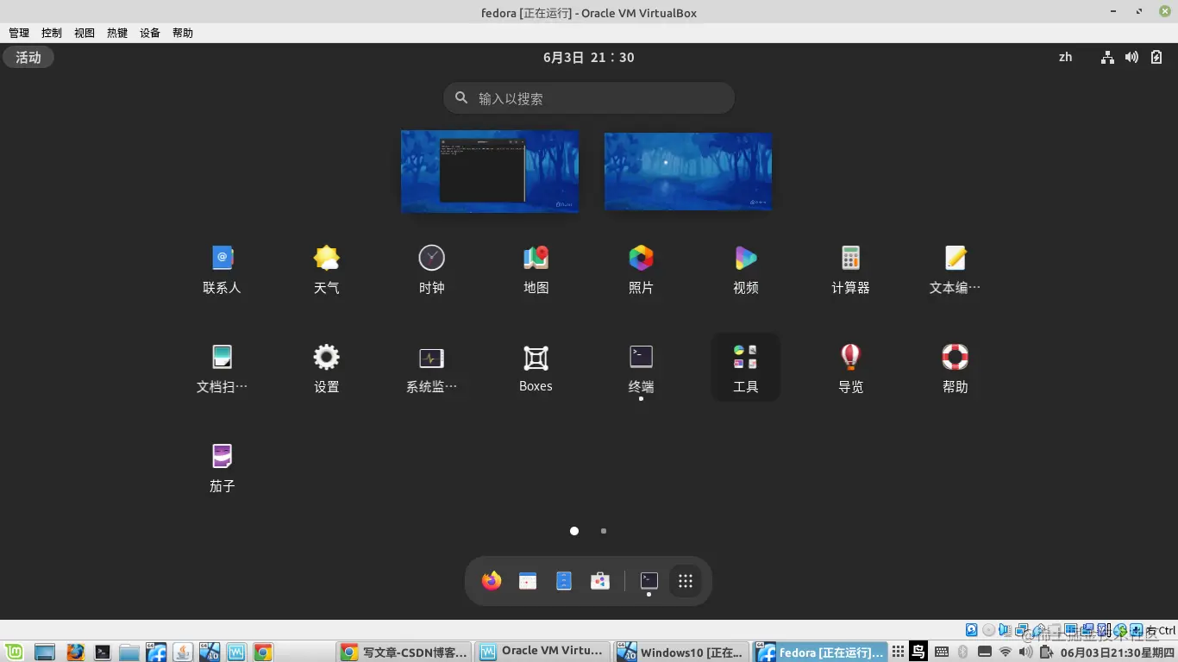Open the Boxes app
This screenshot has height=662, width=1178.
536,370
